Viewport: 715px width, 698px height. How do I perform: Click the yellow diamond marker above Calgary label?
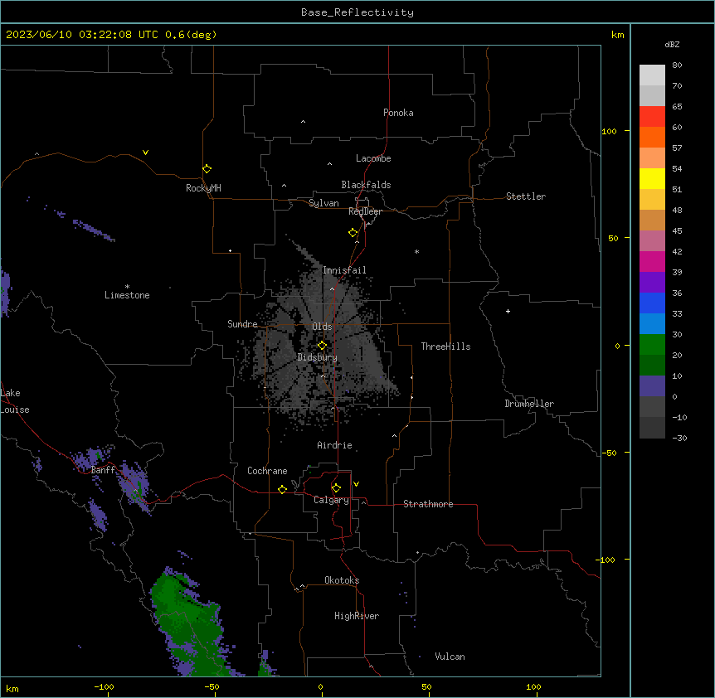tap(336, 488)
